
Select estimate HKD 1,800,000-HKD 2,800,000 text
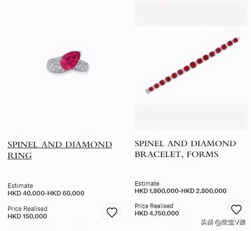[180, 191]
